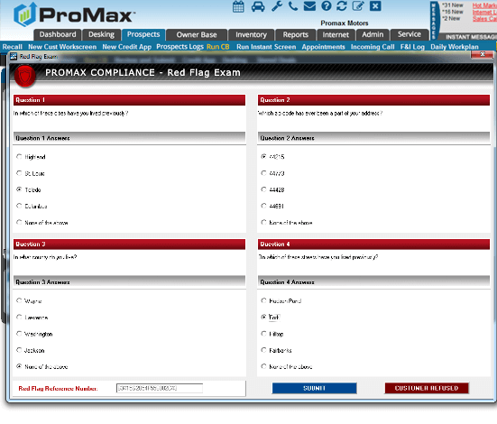Viewport: 497px width, 424px height.
Task: Select Hudson Pond street option
Action: 263,300
